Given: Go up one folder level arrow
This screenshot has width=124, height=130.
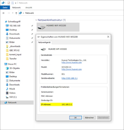Looking at the screenshot, I should point(16,13).
